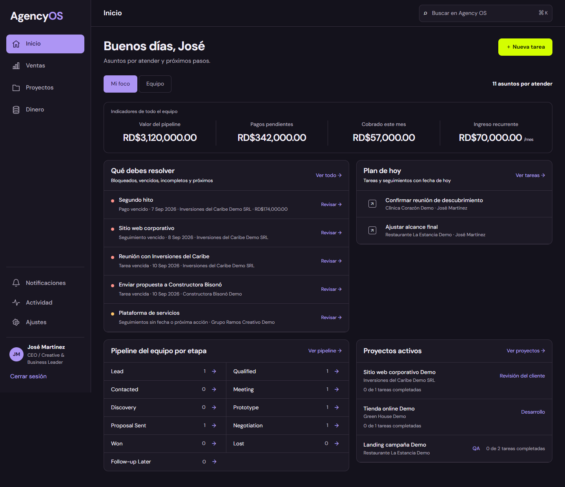
Task: Select the Won pipeline stage label
Action: pyautogui.click(x=117, y=443)
